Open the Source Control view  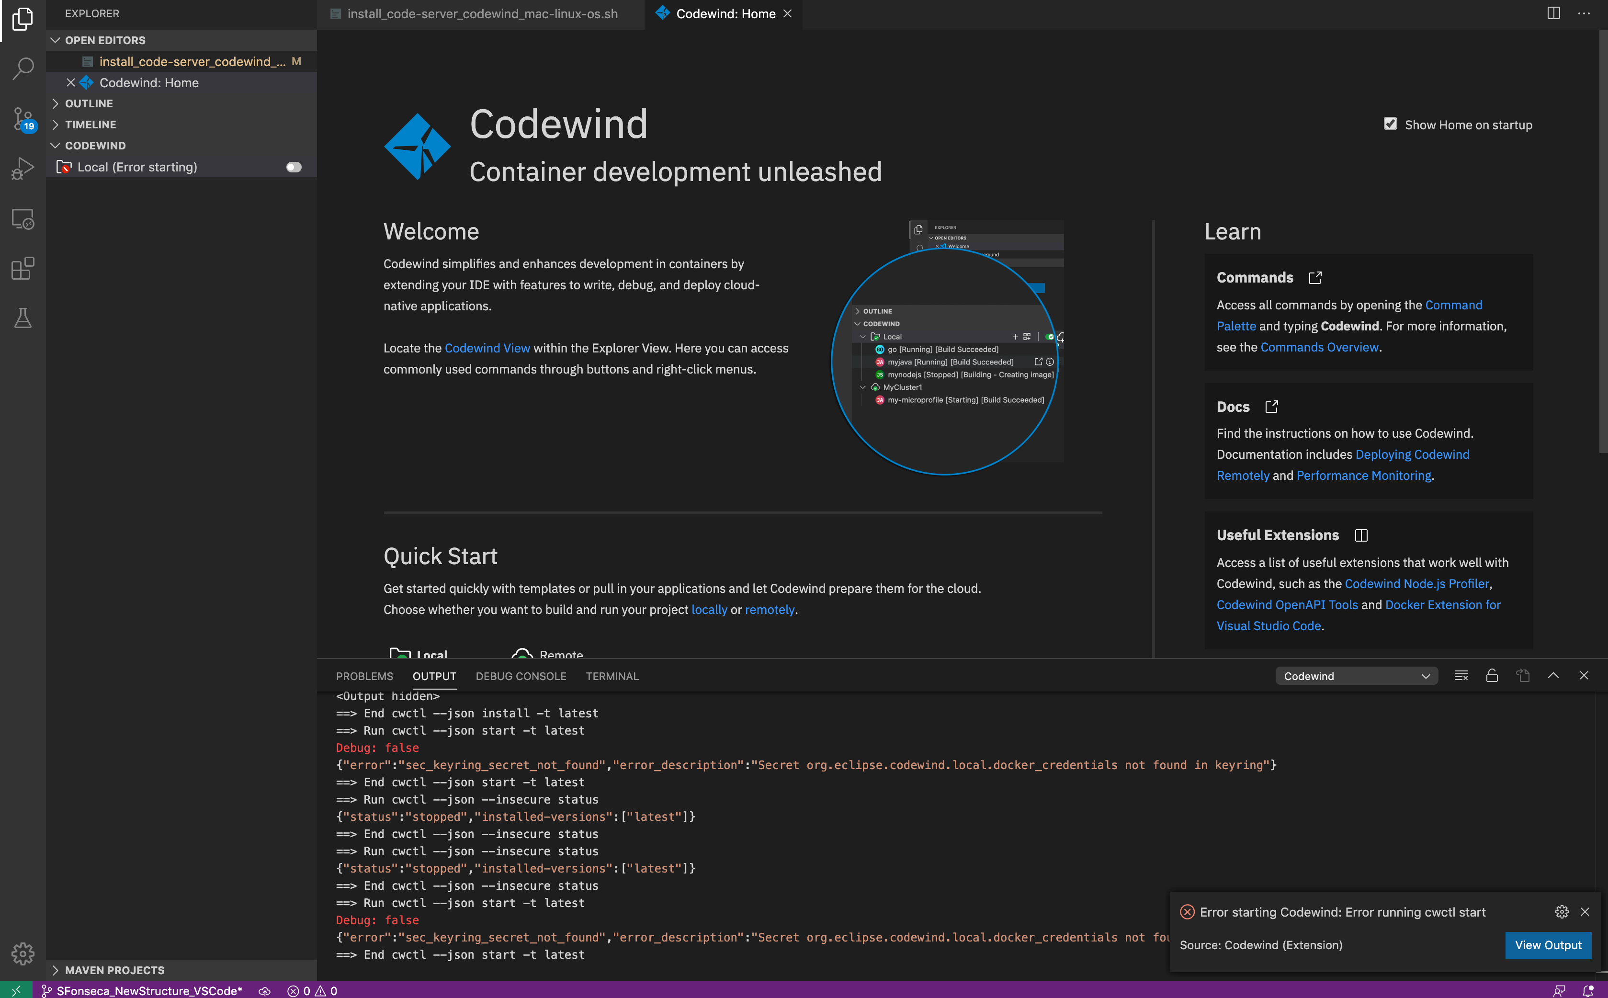point(22,119)
